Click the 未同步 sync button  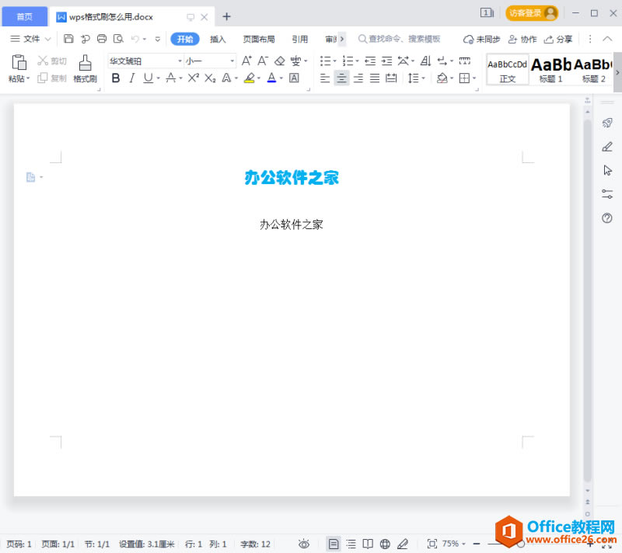[x=481, y=39]
